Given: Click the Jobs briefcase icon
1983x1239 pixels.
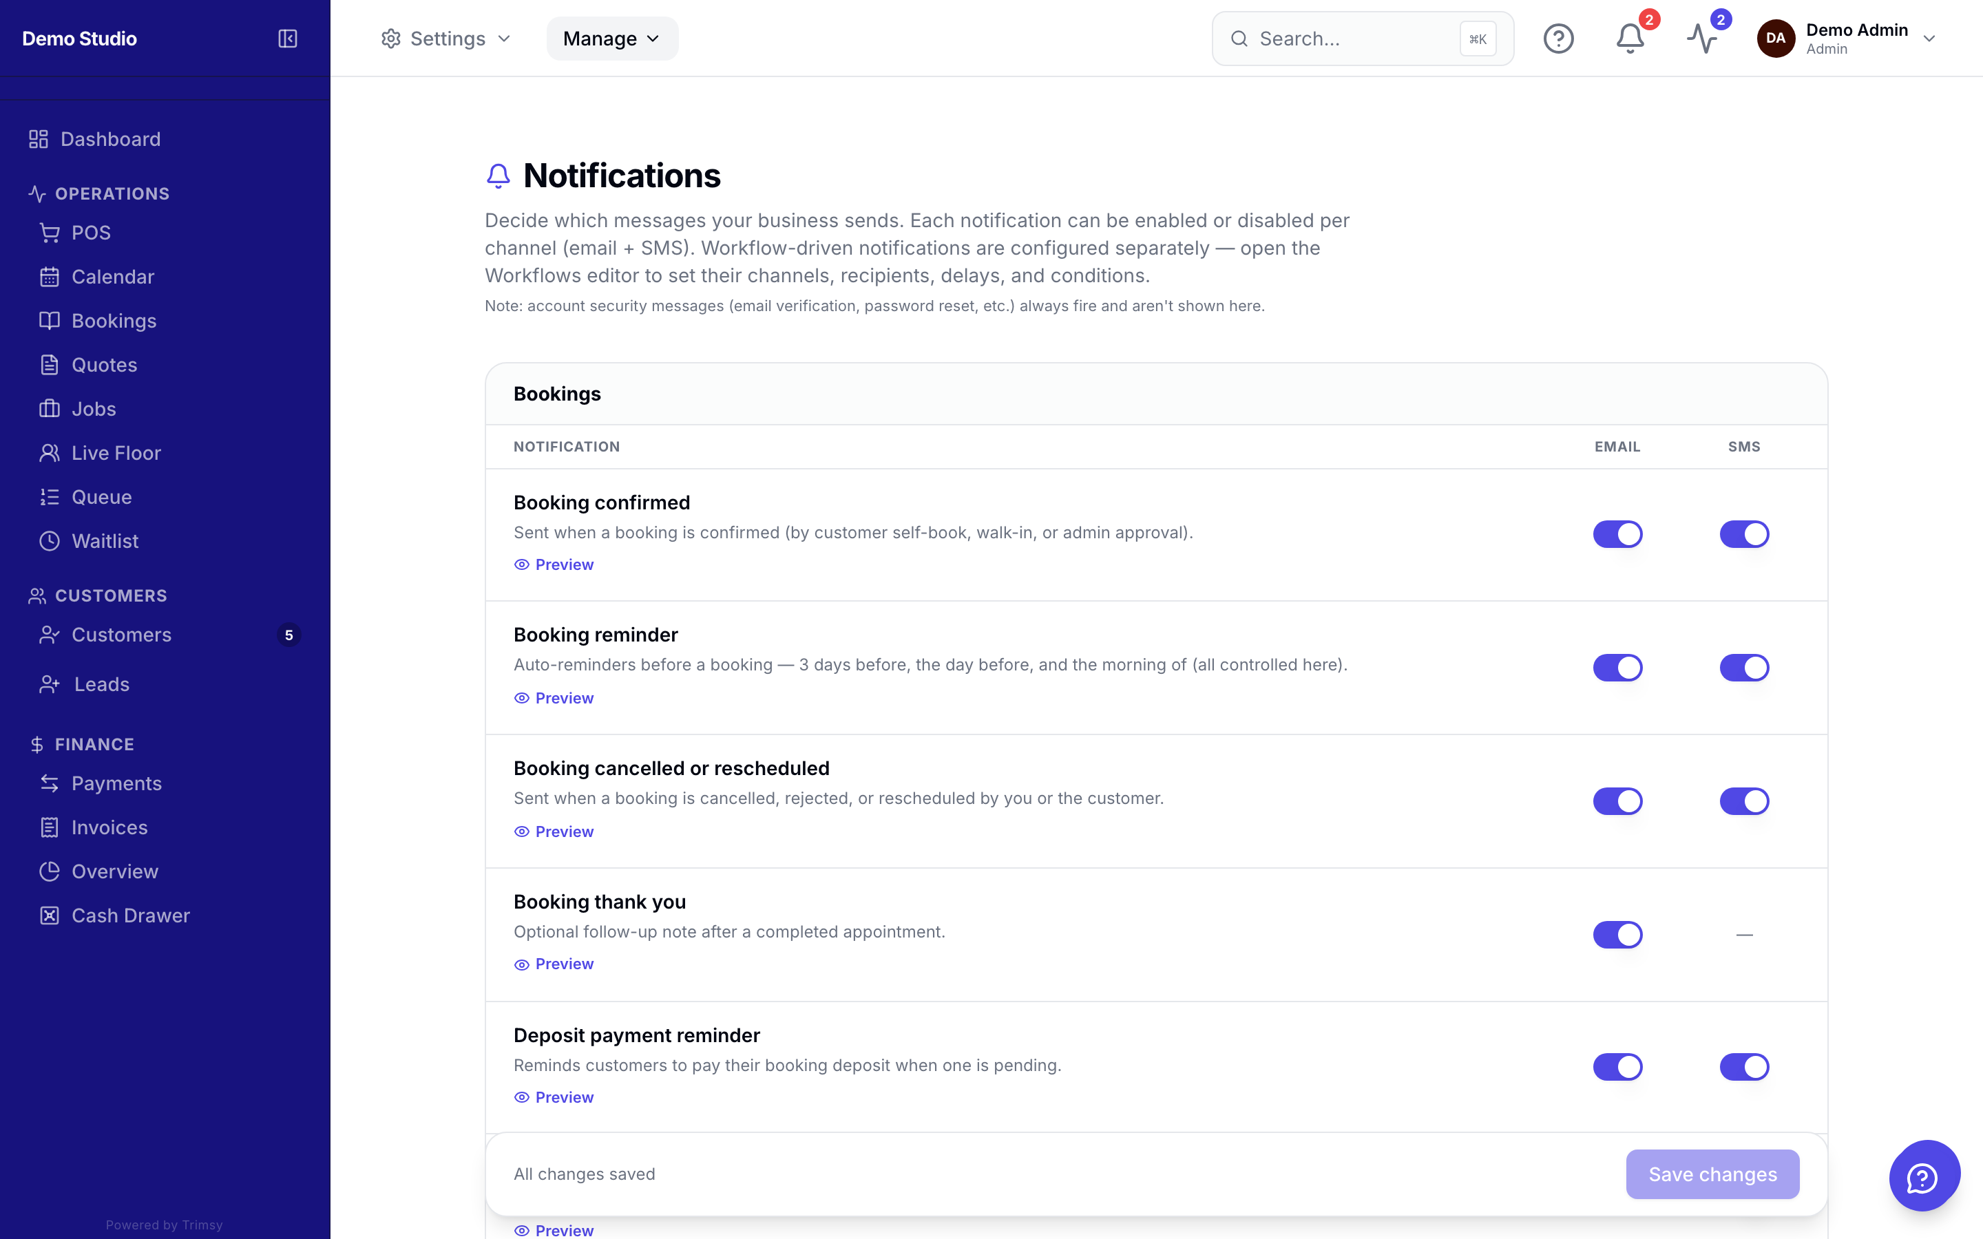Looking at the screenshot, I should 50,409.
